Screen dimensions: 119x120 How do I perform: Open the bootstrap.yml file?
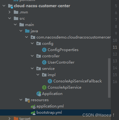click(x=49, y=112)
